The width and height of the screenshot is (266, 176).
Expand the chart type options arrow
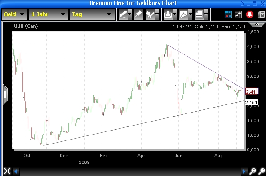190,14
